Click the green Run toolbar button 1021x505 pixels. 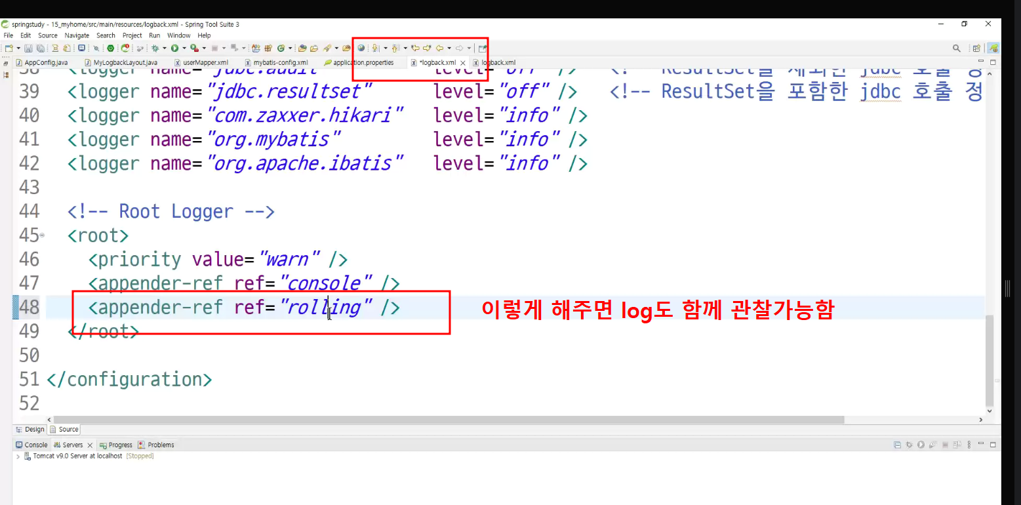click(x=174, y=48)
